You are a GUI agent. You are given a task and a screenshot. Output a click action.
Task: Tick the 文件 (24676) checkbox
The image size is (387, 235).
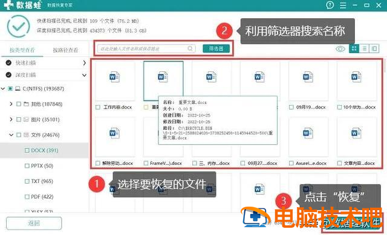[19, 135]
